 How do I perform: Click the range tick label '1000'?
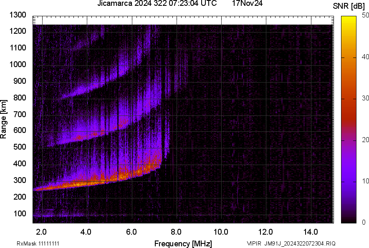click(18, 64)
